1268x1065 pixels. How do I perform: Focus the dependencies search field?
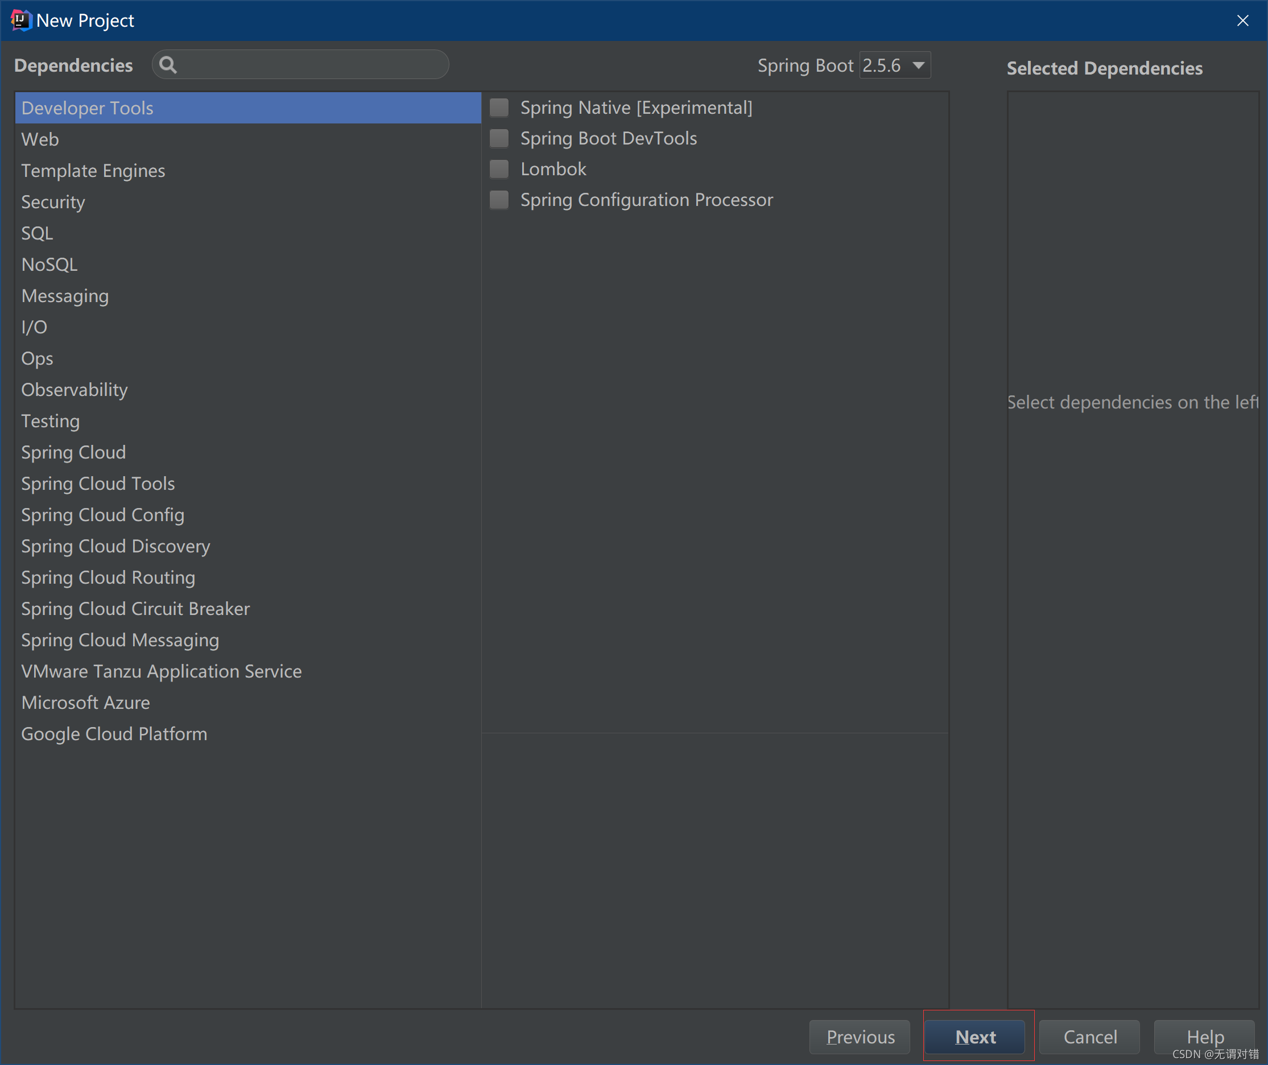300,65
